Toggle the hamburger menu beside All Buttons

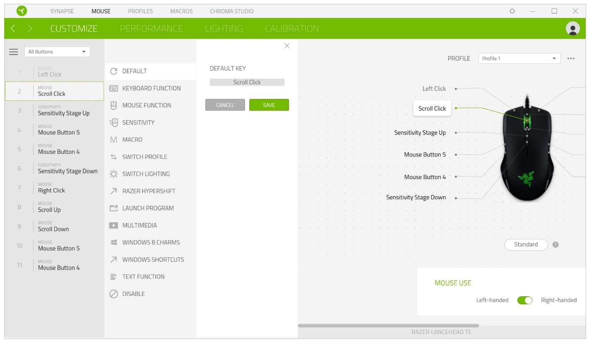click(14, 52)
